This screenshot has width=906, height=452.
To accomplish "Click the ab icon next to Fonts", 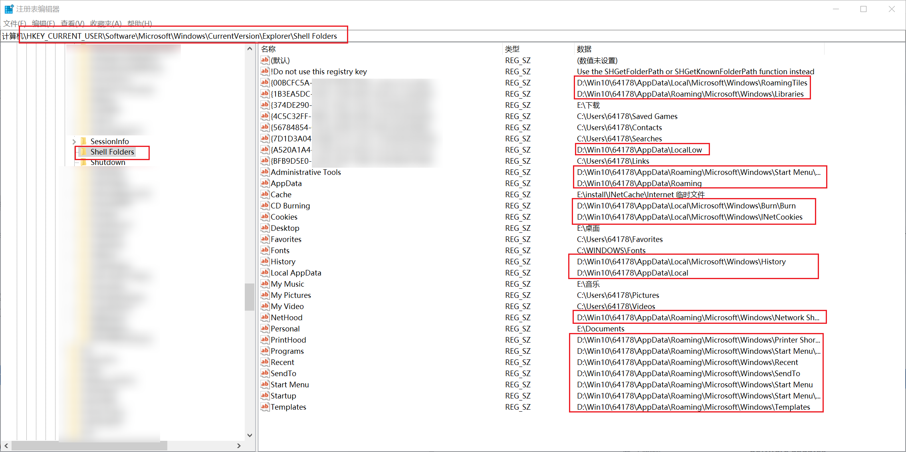I will (265, 250).
